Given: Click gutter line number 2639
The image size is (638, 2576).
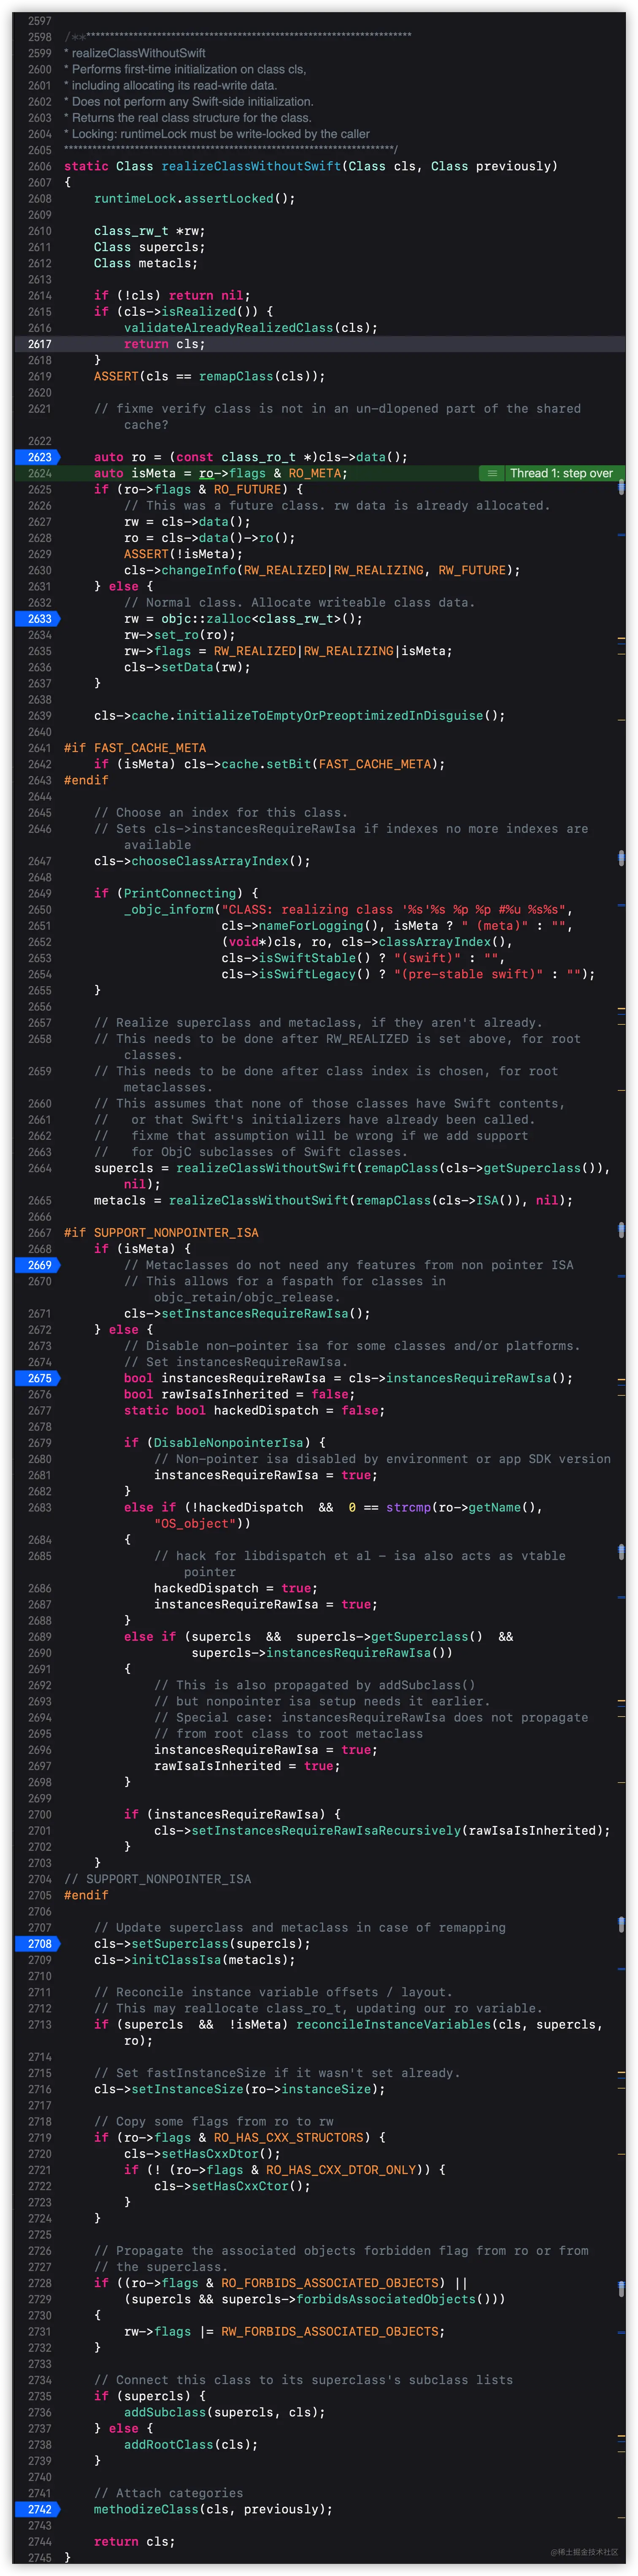Looking at the screenshot, I should (x=40, y=716).
